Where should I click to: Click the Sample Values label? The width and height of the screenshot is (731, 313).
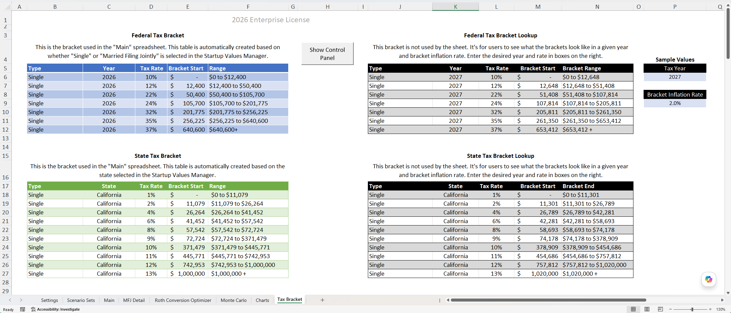coord(675,60)
